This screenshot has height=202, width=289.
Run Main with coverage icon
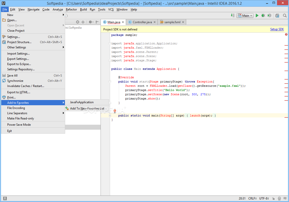click(x=270, y=16)
